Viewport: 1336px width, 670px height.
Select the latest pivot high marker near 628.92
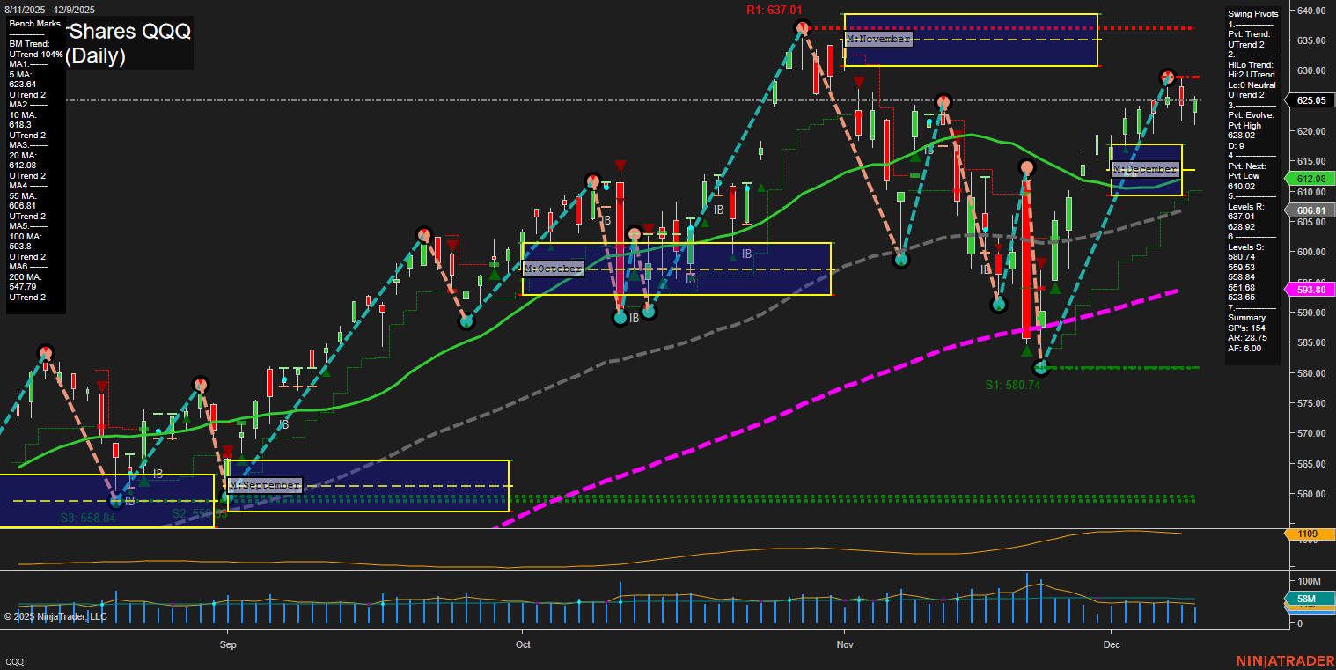(x=1167, y=77)
